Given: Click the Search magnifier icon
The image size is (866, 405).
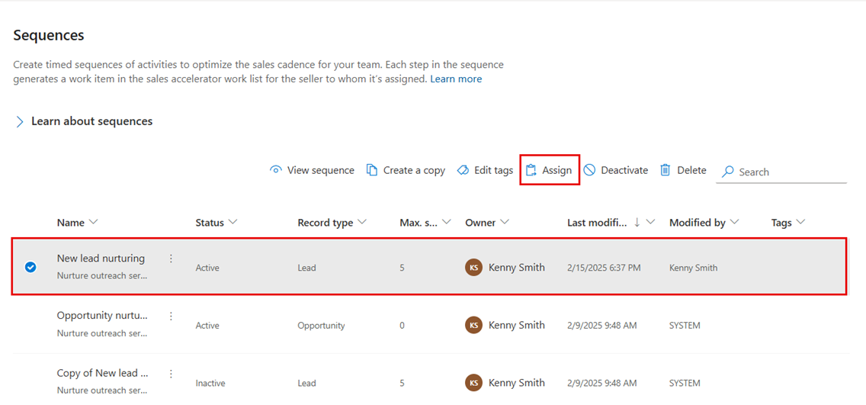Looking at the screenshot, I should (728, 172).
